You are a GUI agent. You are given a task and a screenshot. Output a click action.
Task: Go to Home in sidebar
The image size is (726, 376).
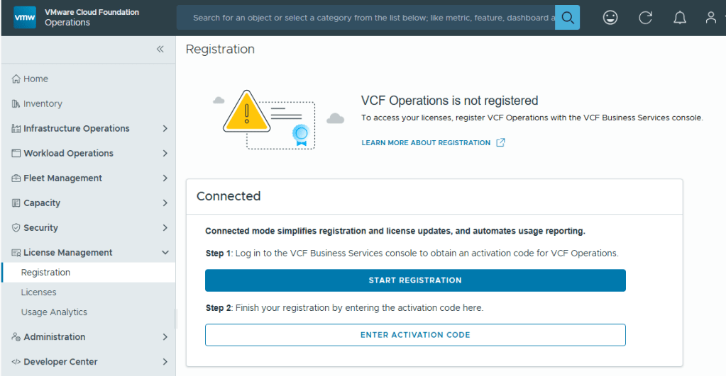point(35,79)
